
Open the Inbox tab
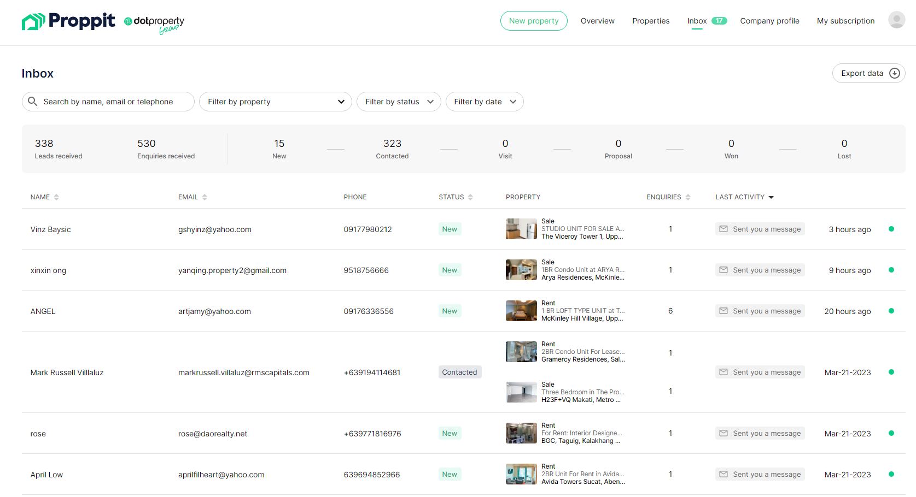pos(697,21)
